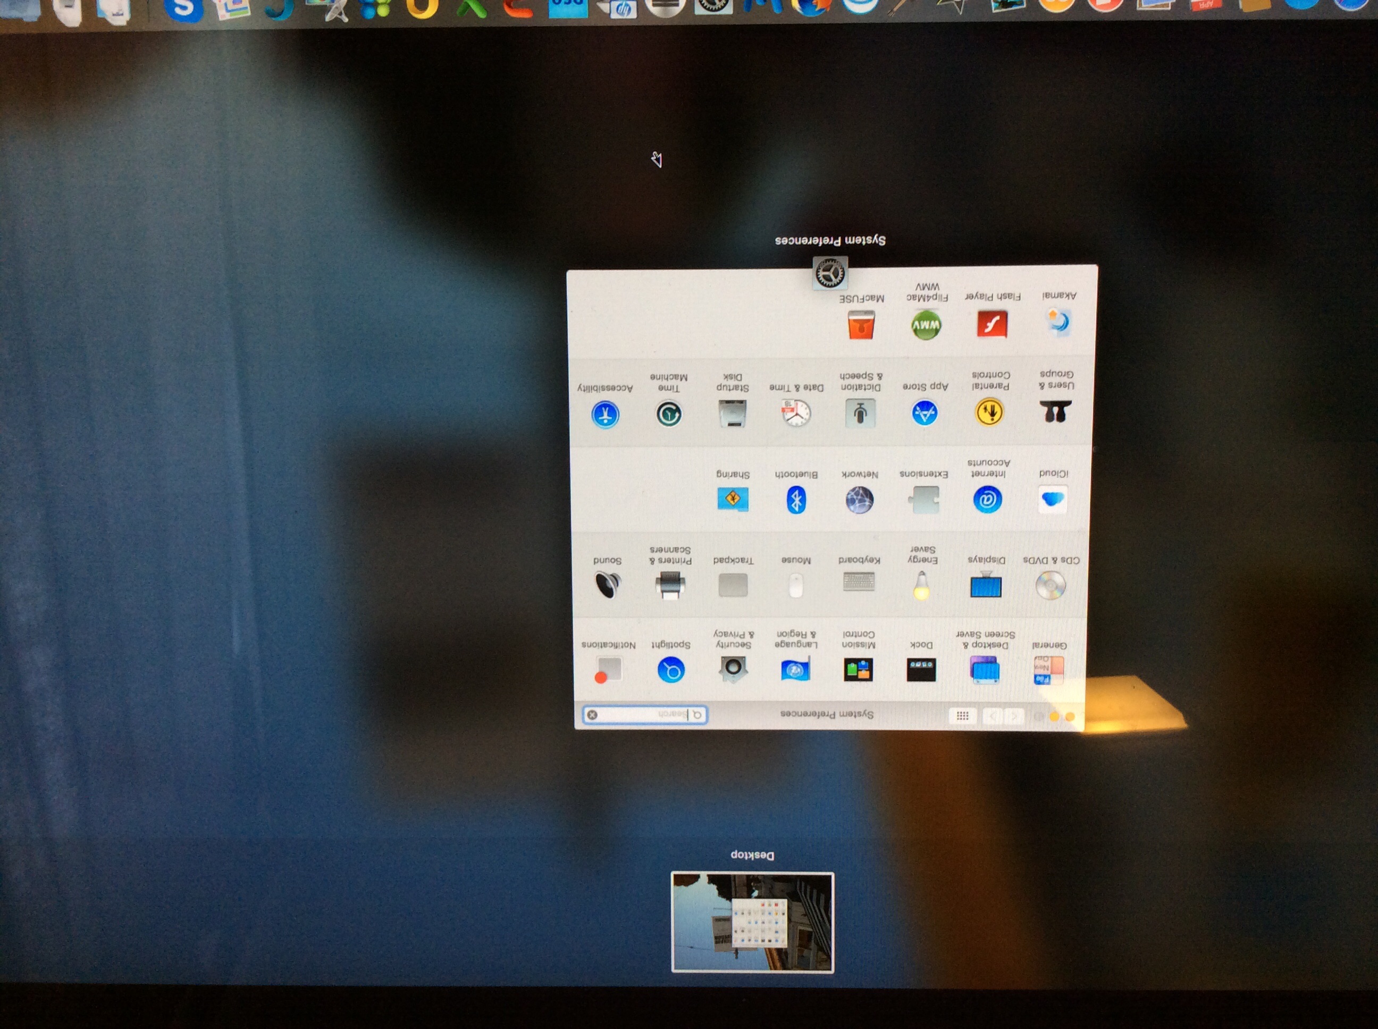
Task: Open the Akamai preference pane
Action: tap(1058, 323)
